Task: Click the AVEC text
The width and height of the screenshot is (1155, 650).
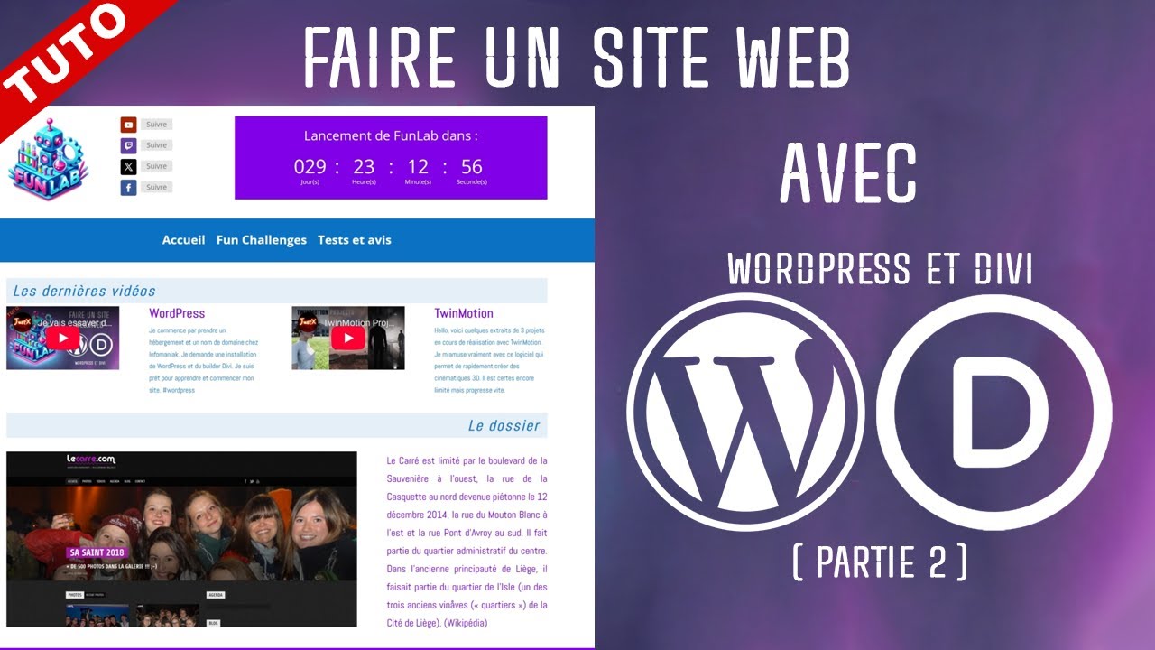Action: tap(848, 174)
